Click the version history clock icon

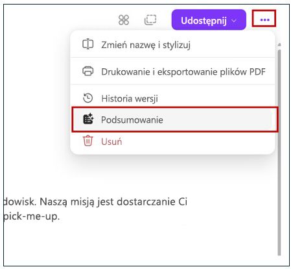pyautogui.click(x=88, y=98)
